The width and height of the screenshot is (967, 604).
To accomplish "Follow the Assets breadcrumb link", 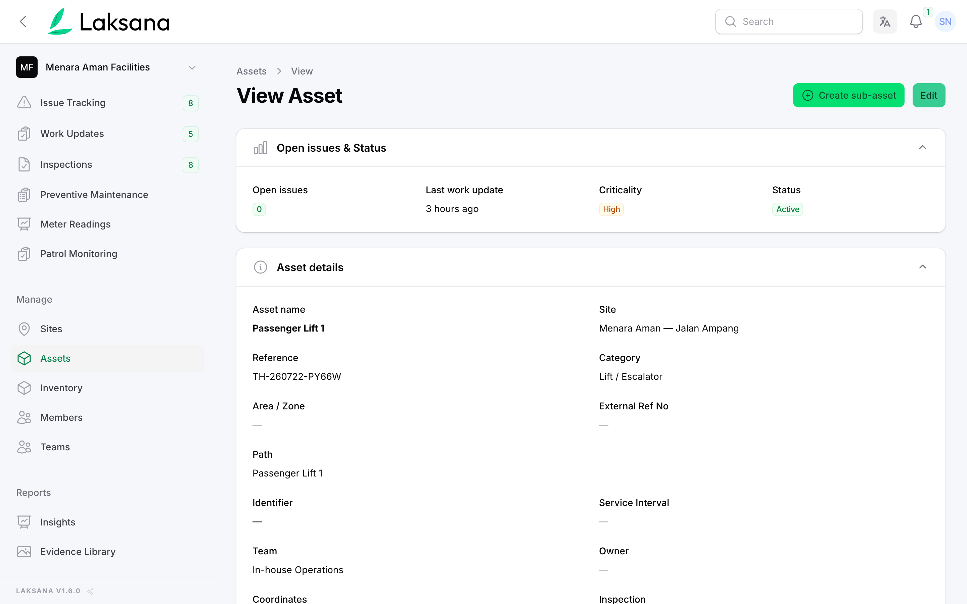I will 251,71.
